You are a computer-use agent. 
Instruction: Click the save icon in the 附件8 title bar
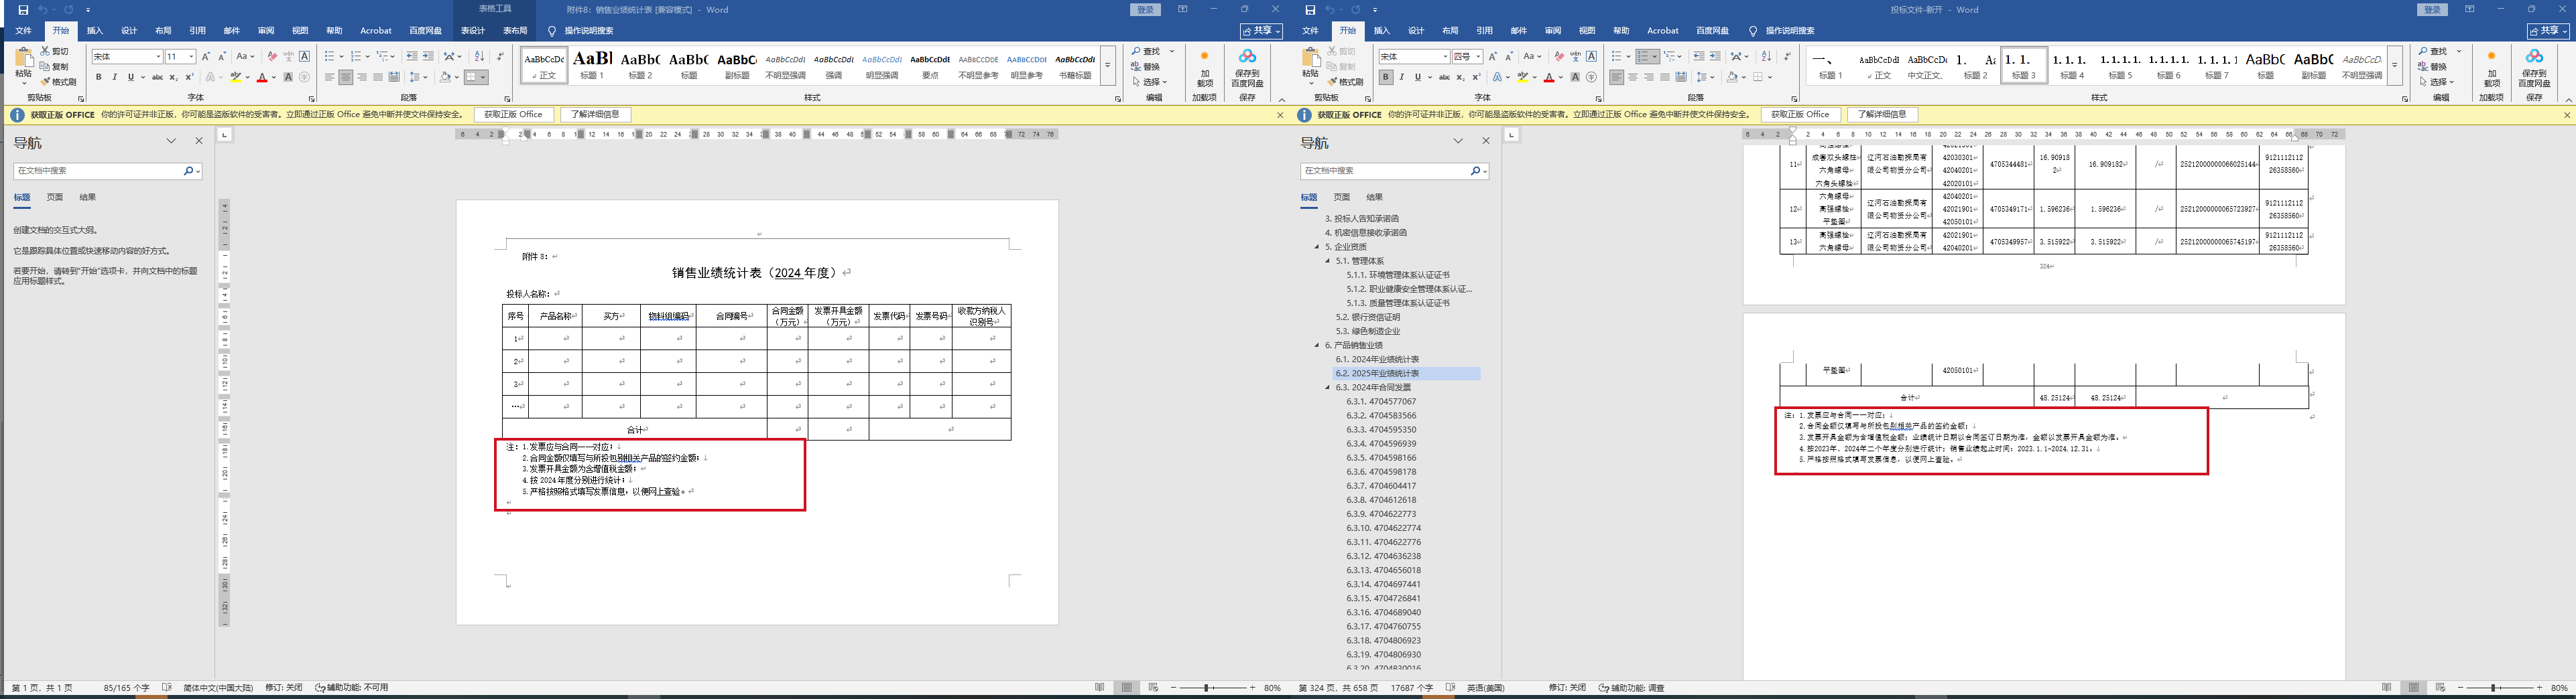coord(23,10)
